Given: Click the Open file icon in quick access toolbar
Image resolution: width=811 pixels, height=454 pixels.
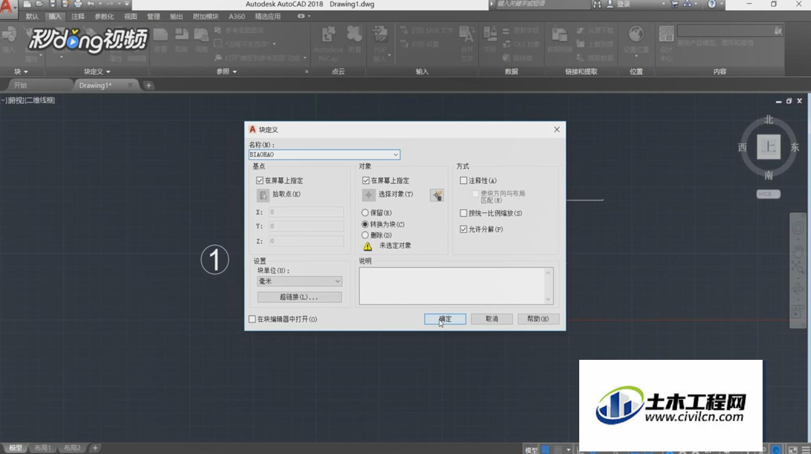Looking at the screenshot, I should coord(40,4).
